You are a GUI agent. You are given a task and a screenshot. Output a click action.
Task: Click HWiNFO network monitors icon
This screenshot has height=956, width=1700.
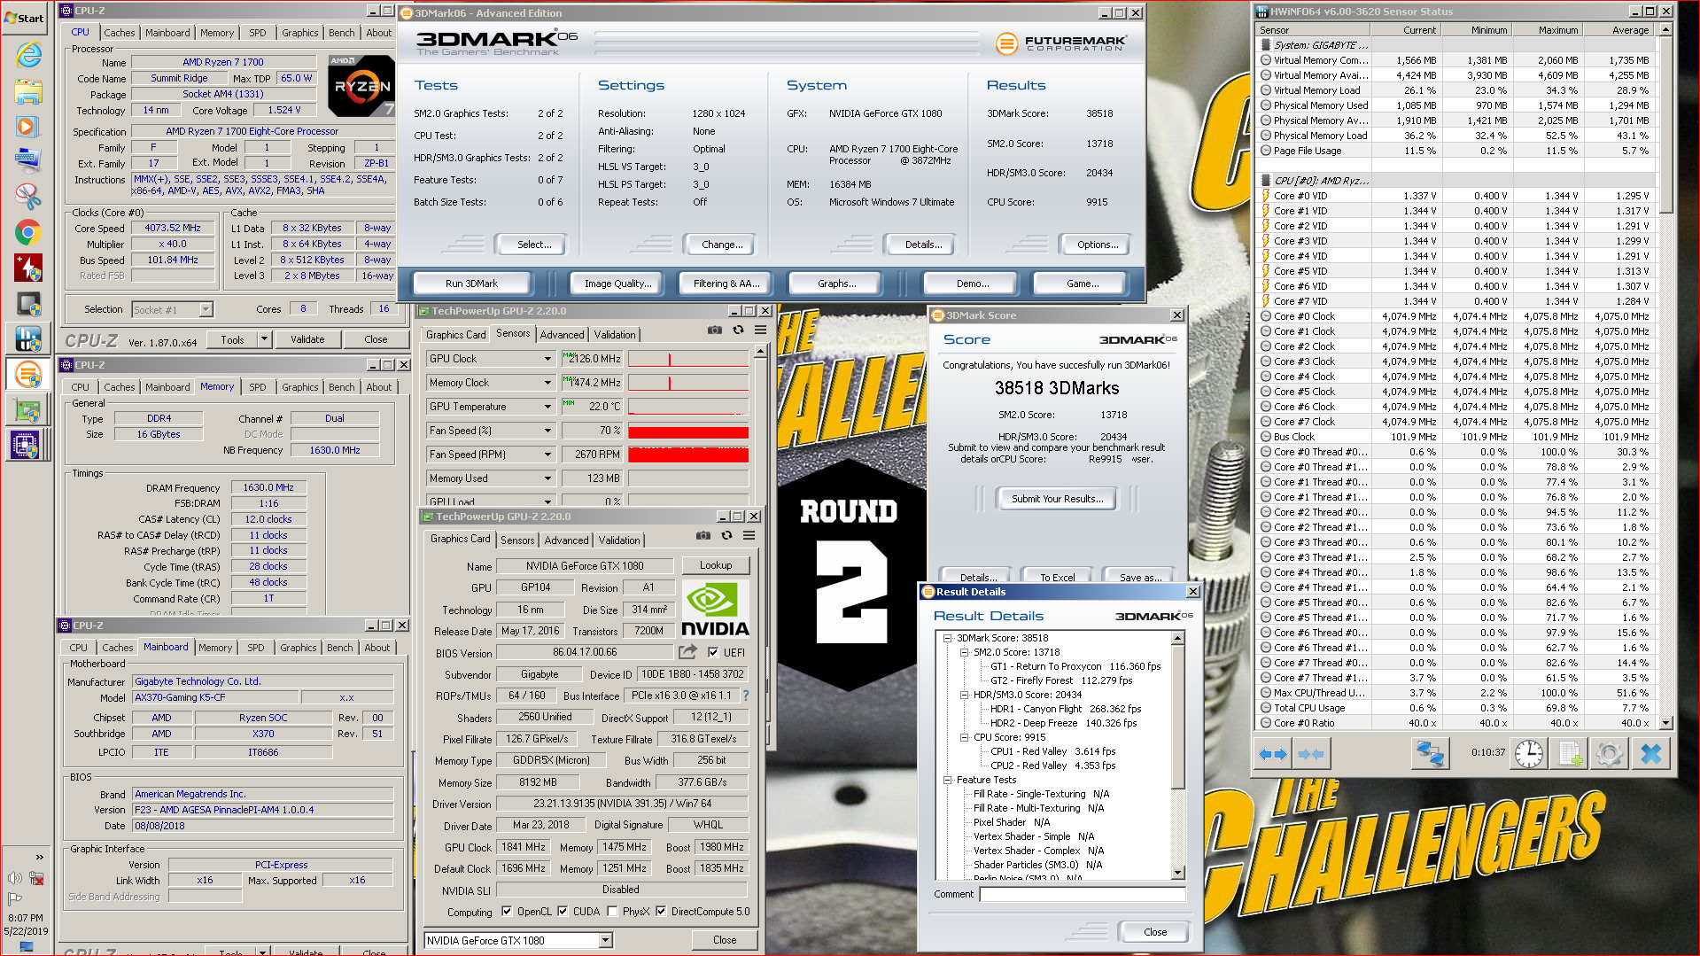coord(1430,754)
